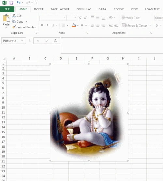Image resolution: width=163 pixels, height=181 pixels.
Task: Open the undo history dropdown arrow
Action: (22, 3)
